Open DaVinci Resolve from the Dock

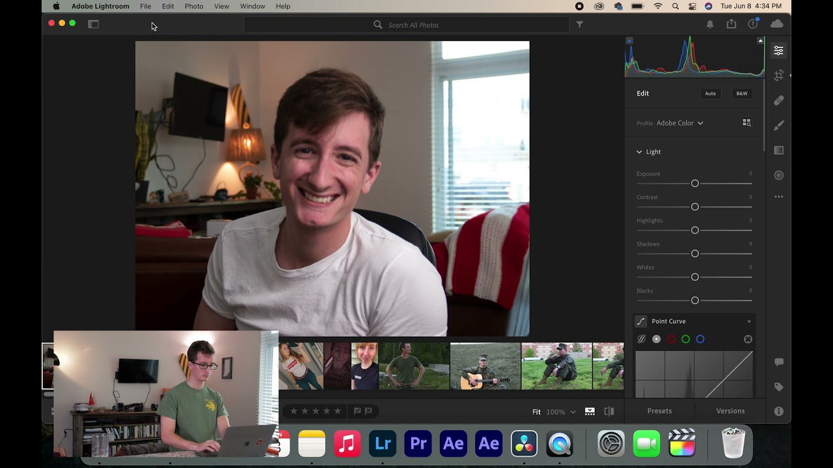pos(524,444)
